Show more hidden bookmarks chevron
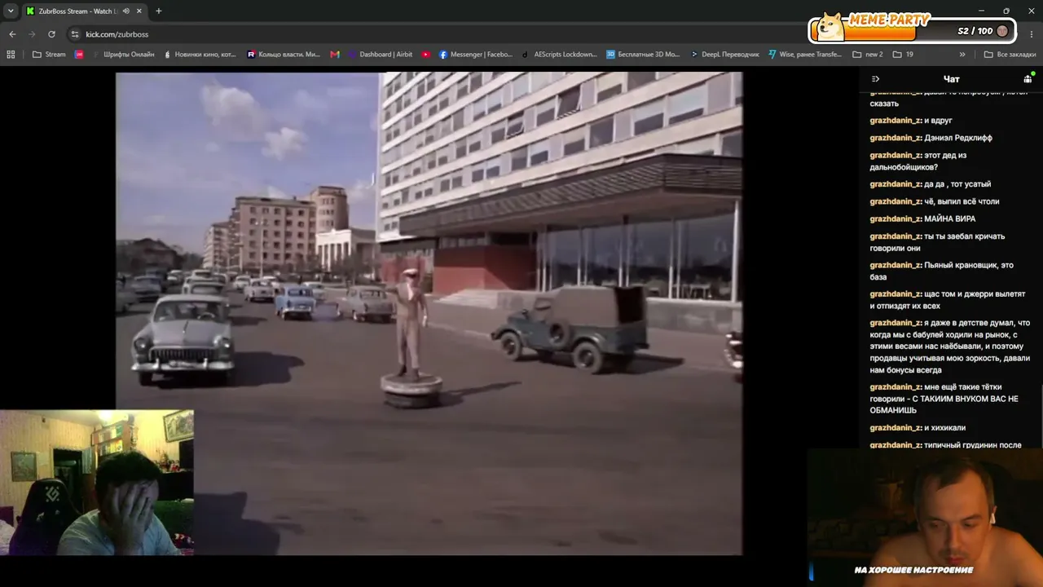Viewport: 1043px width, 587px height. click(x=962, y=55)
